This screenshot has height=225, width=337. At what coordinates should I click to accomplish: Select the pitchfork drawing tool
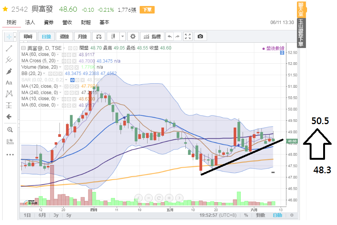[x=9, y=60]
